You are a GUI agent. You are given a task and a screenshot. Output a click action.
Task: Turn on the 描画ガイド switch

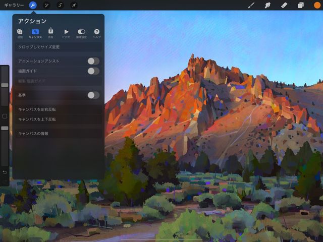[93, 71]
